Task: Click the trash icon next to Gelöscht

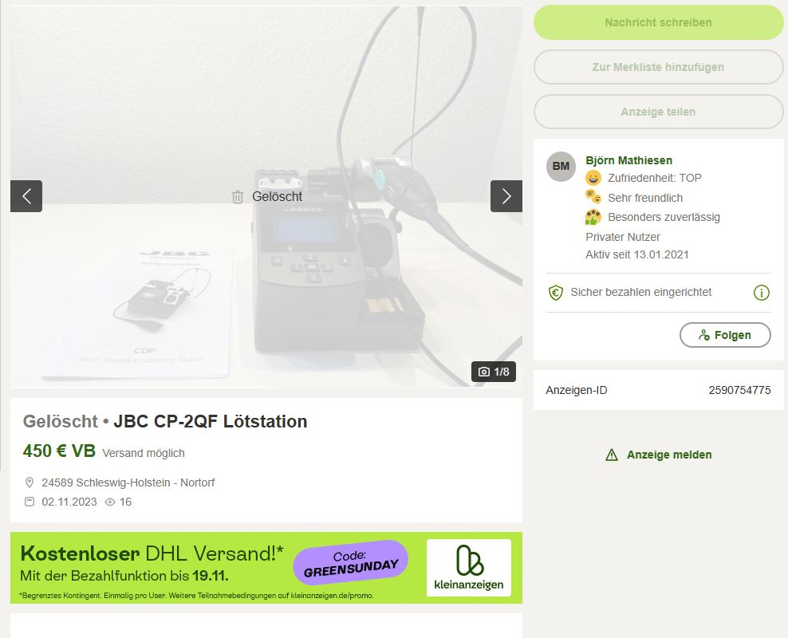Action: click(238, 197)
